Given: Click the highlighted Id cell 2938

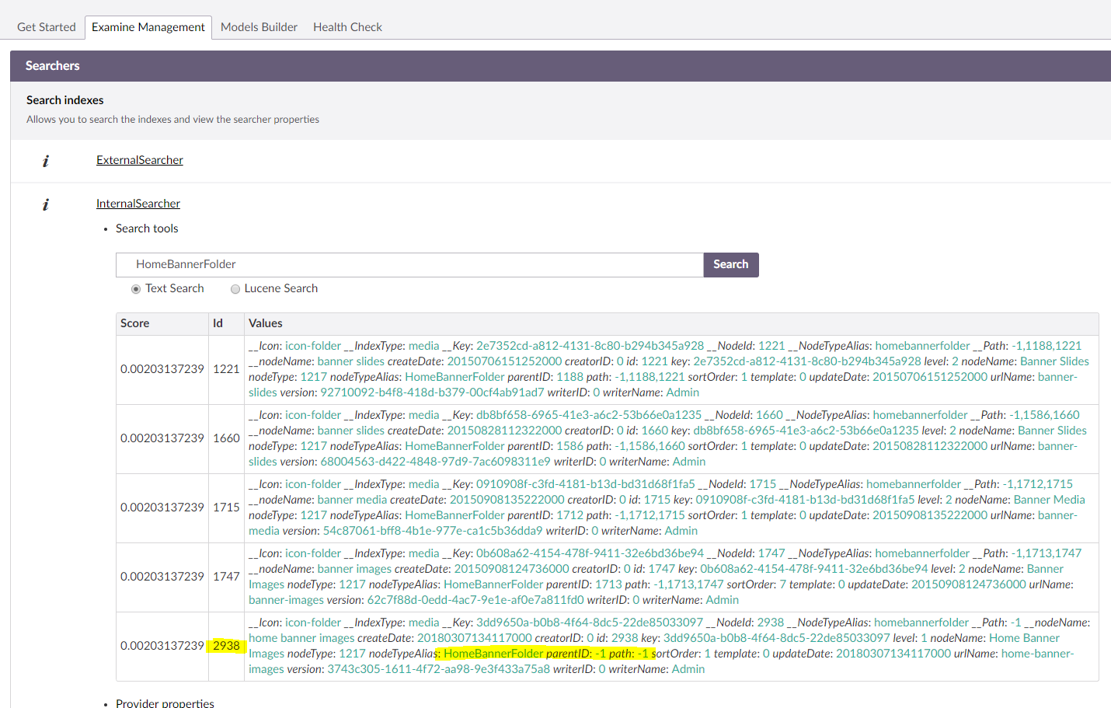Looking at the screenshot, I should [x=226, y=646].
